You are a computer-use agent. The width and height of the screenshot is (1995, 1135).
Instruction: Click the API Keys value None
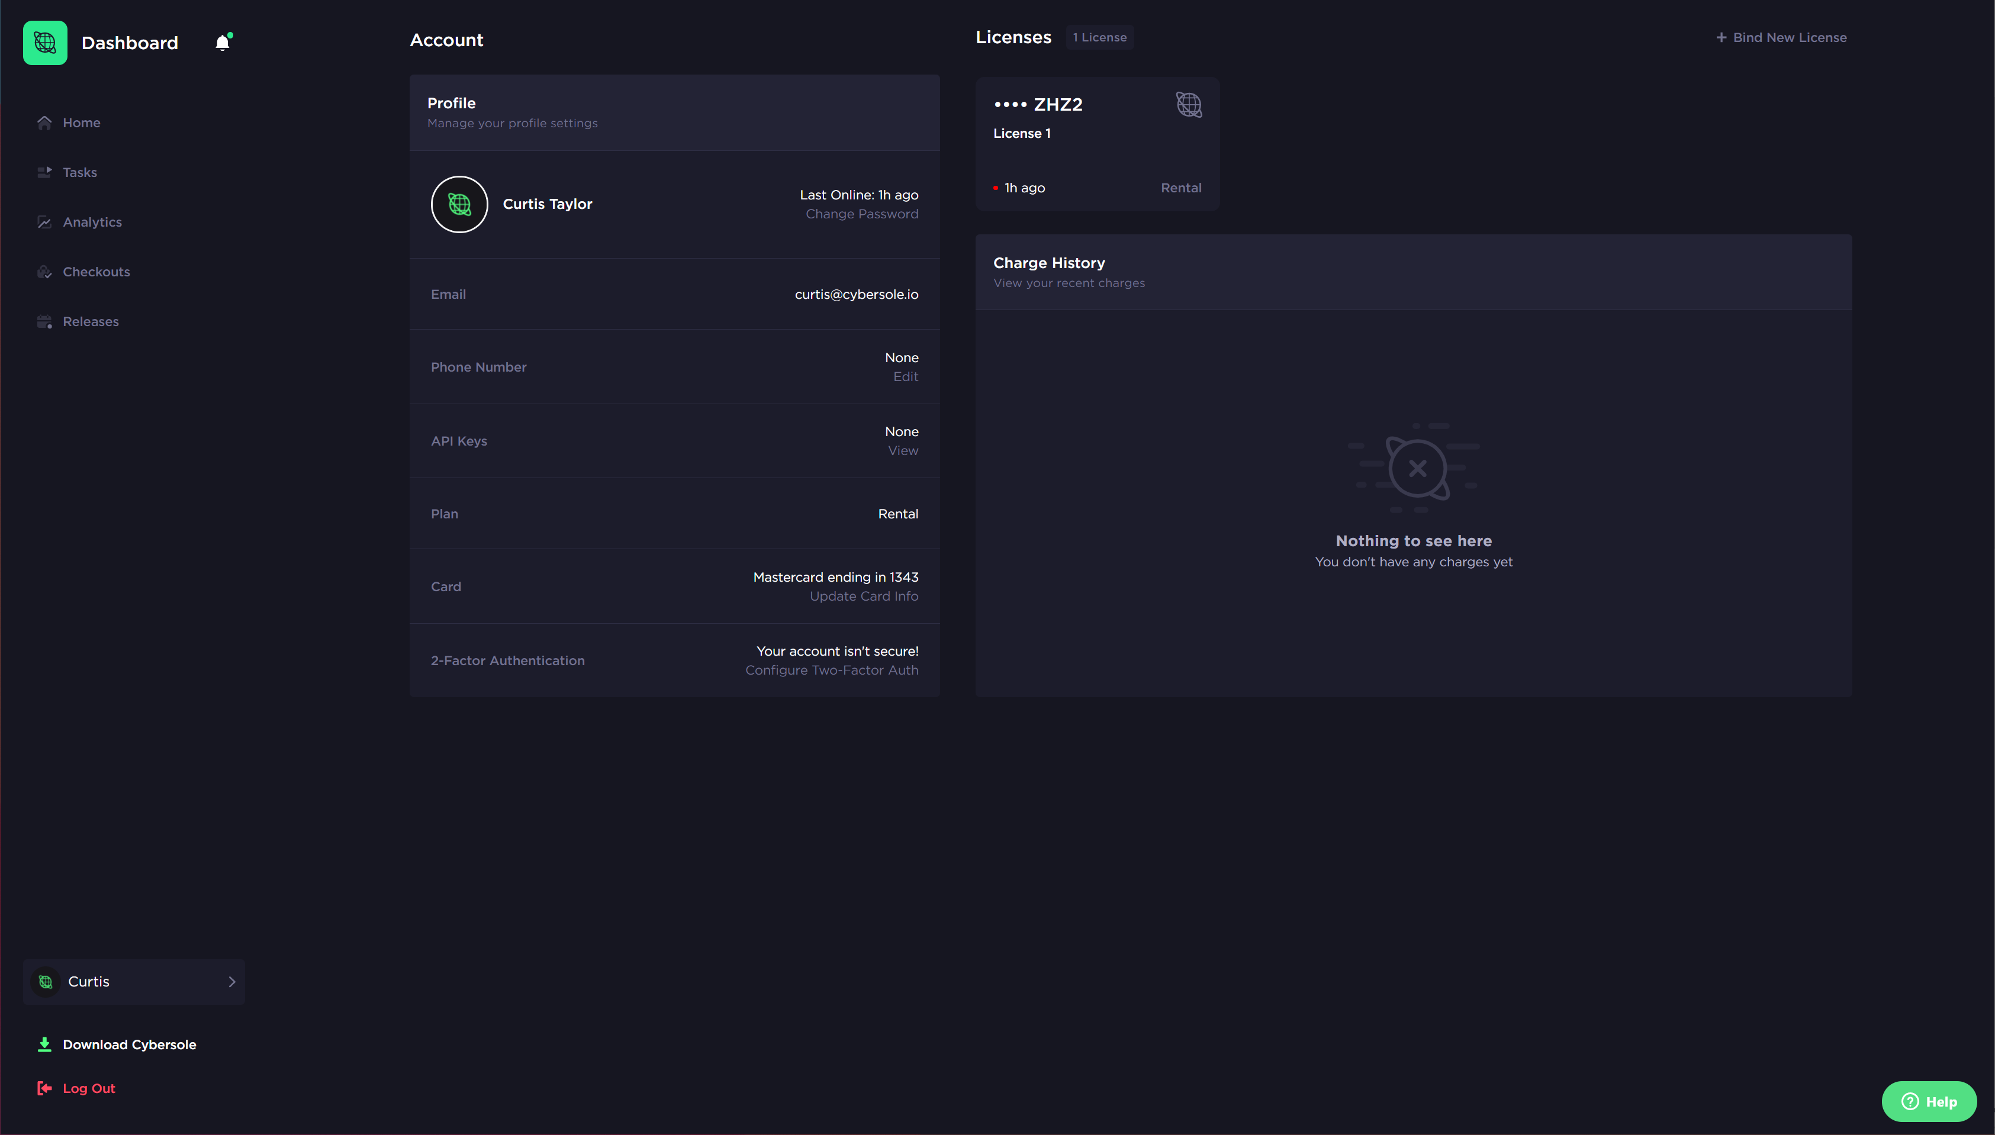901,432
